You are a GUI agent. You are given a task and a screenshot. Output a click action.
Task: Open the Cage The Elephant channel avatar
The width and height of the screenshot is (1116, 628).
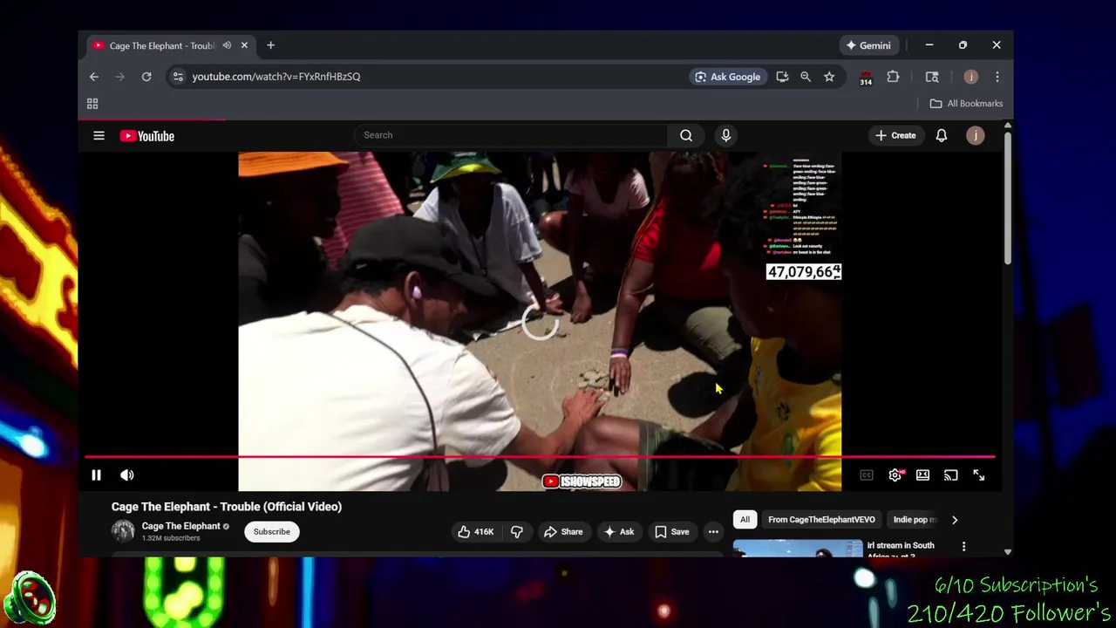click(123, 531)
